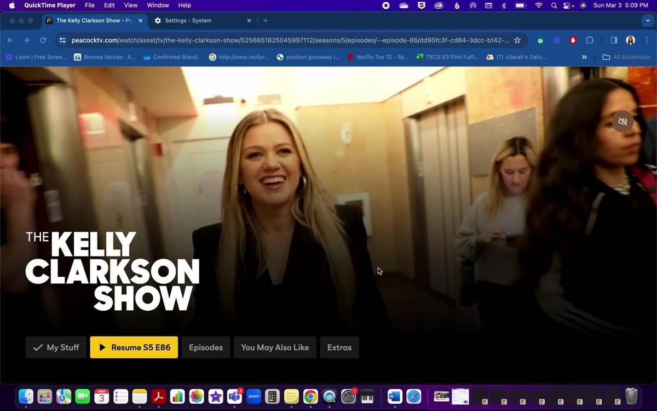Open the Confirmed Brand bookmark
657x411 pixels.
(x=172, y=57)
